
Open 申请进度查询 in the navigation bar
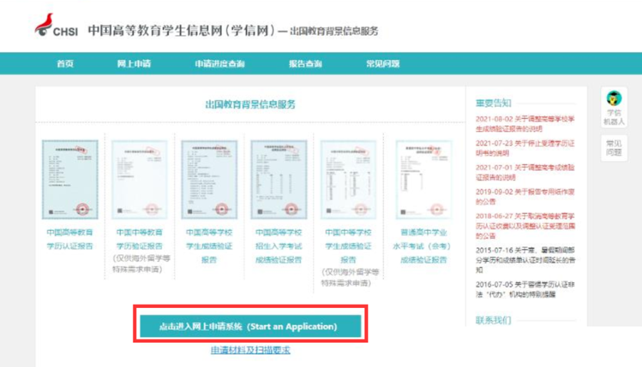(220, 63)
